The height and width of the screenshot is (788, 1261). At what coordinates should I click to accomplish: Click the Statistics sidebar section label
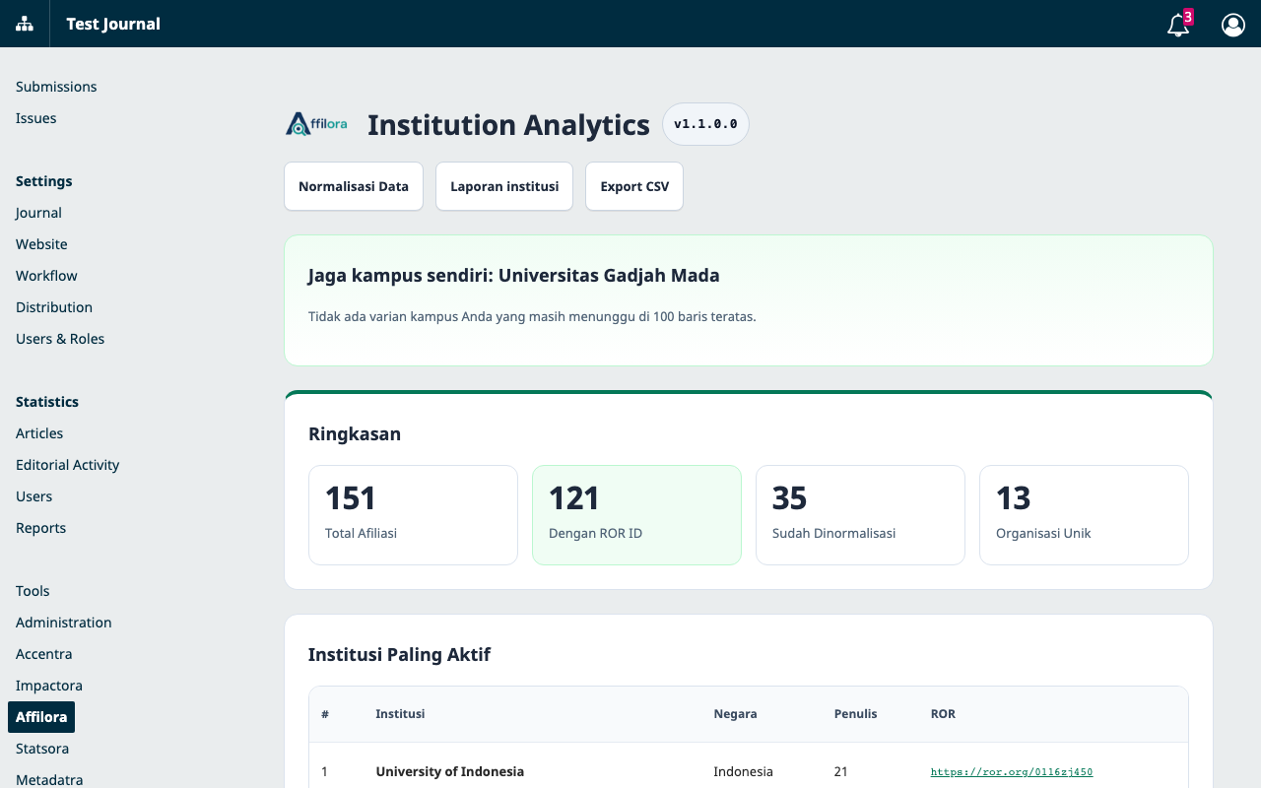coord(47,402)
